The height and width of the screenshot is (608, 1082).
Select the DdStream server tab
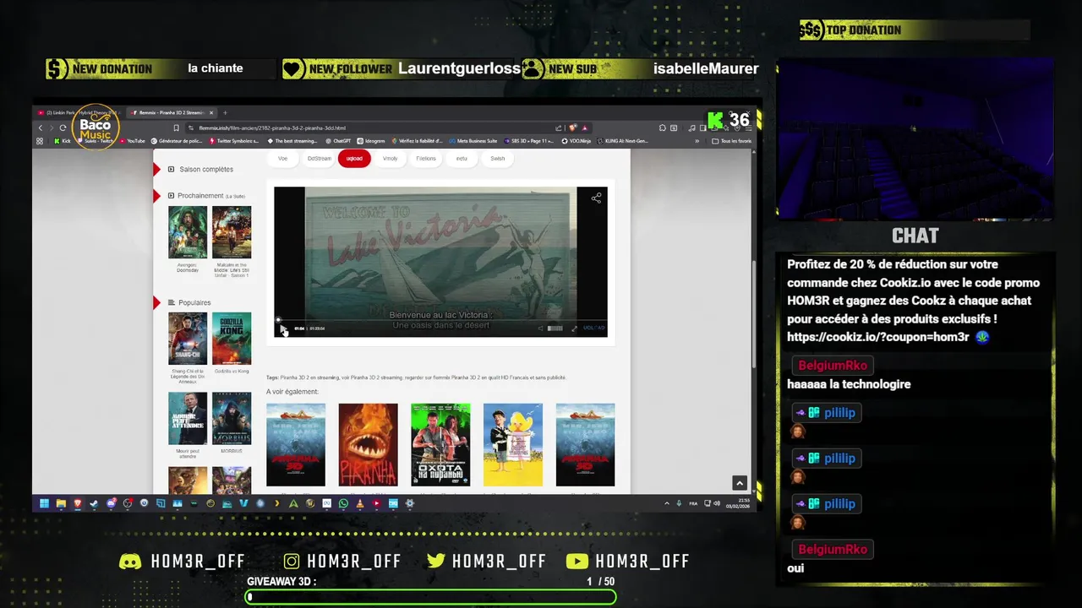pyautogui.click(x=320, y=158)
